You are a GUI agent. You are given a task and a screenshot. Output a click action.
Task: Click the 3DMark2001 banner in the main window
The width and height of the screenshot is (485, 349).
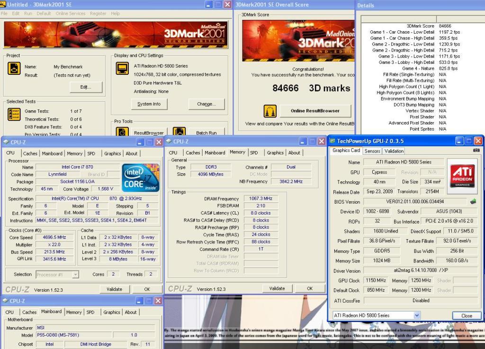click(116, 34)
